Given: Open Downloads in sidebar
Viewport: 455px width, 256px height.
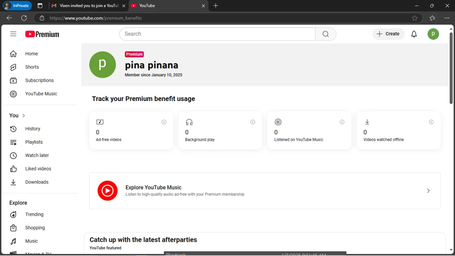Looking at the screenshot, I should coord(42,182).
